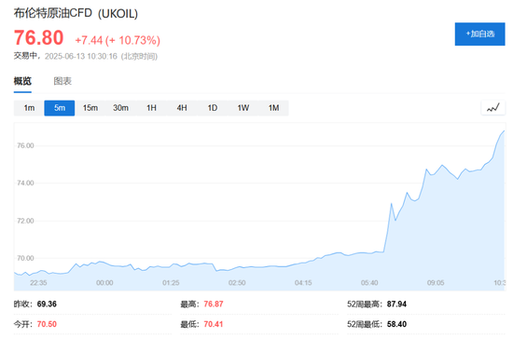The height and width of the screenshot is (338, 513).
Task: Click the 最高 value 76.87
Action: point(214,304)
